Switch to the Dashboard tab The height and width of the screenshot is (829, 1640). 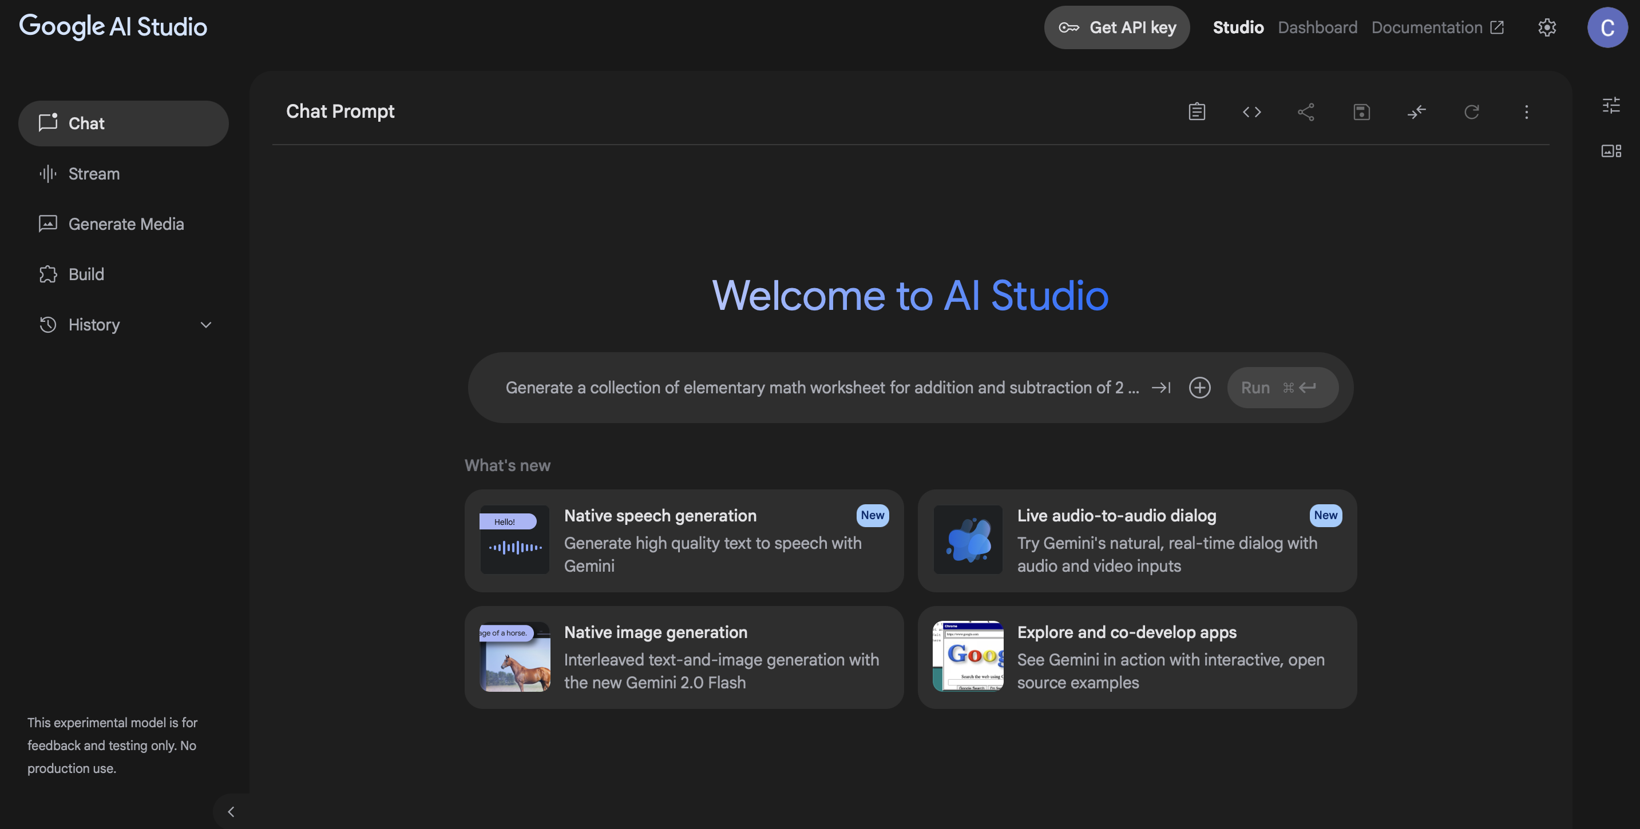click(1317, 27)
